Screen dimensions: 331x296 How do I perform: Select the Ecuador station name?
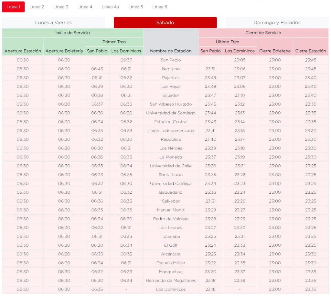[171, 96]
